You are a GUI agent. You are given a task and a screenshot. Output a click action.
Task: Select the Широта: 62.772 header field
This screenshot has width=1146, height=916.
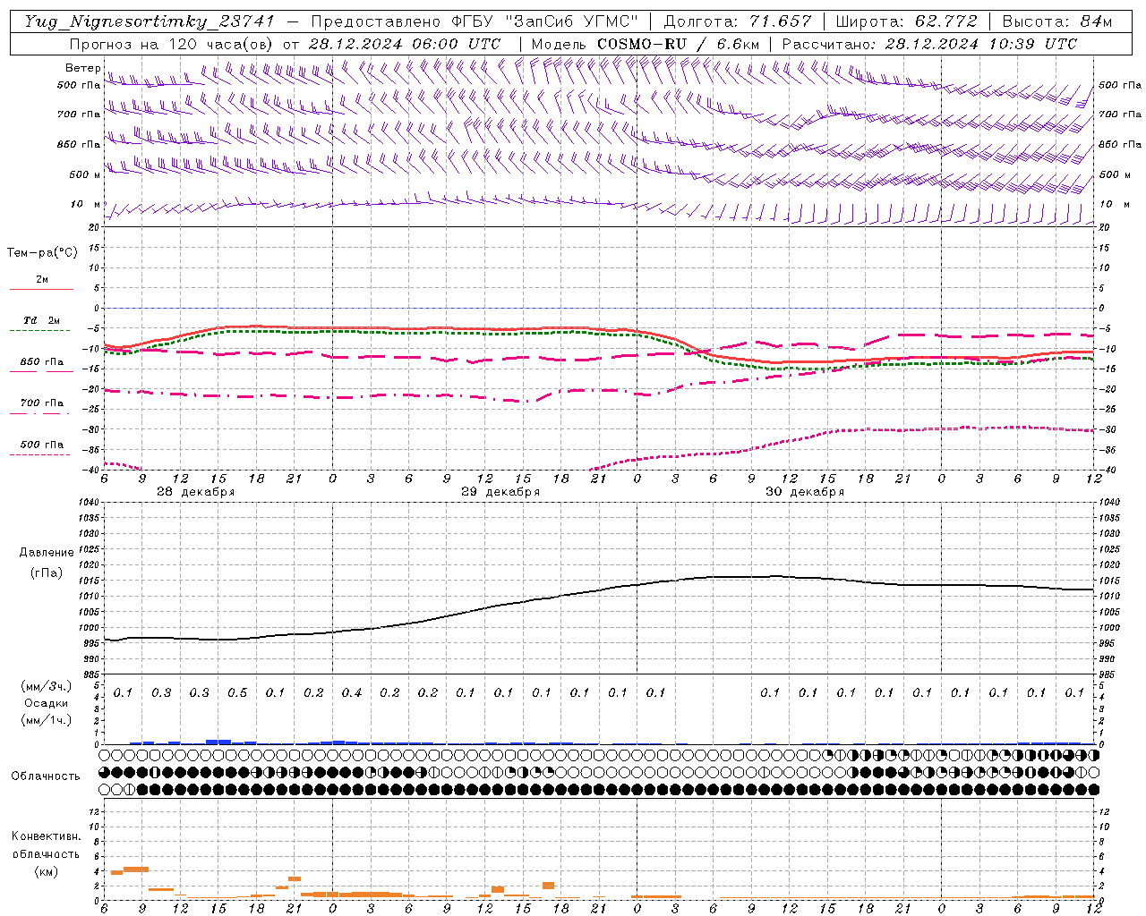point(906,21)
